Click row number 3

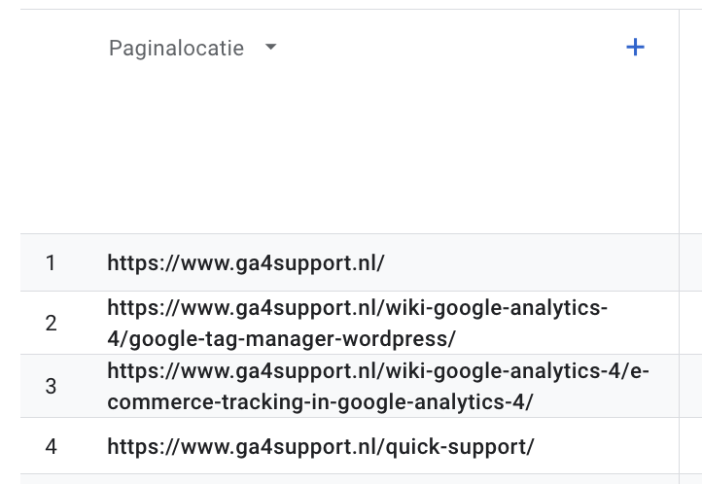(x=51, y=386)
